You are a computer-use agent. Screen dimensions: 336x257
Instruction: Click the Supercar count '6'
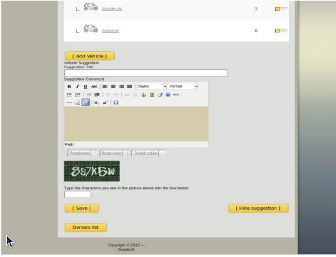[x=256, y=31]
